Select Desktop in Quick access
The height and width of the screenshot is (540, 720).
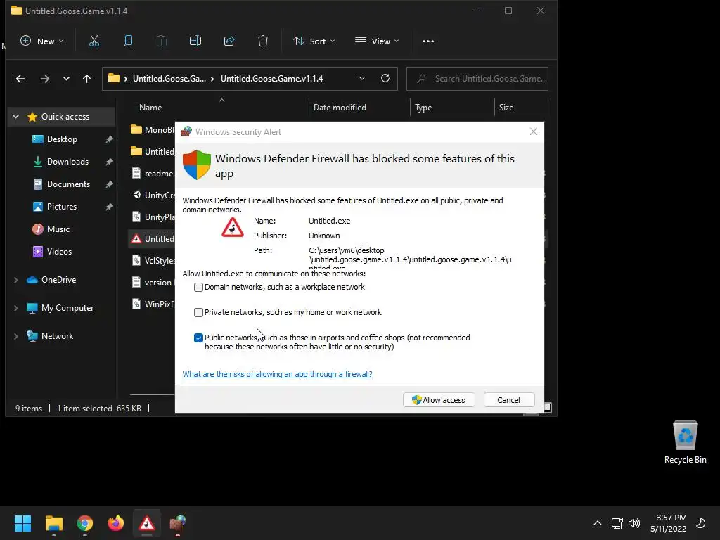[62, 139]
